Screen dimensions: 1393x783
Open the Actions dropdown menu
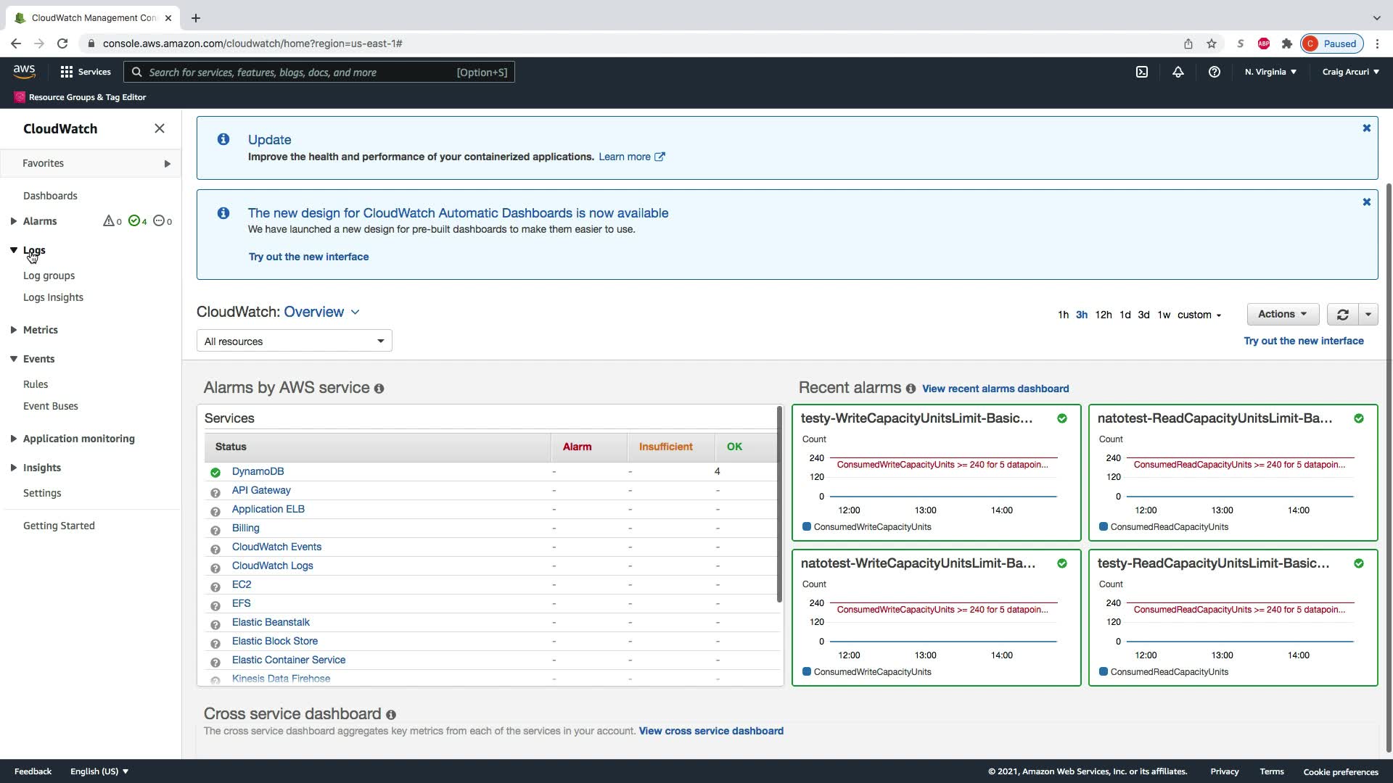[1282, 314]
